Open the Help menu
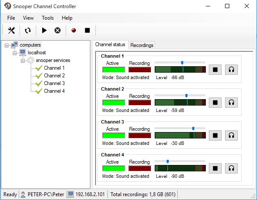Screen dimensions: 257x200 click(67, 18)
